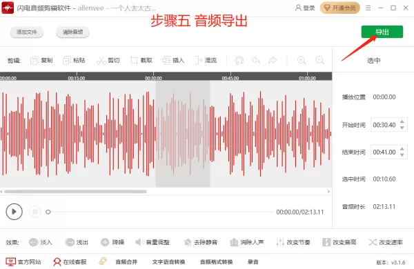Click the 清除音频 clear audio button
The width and height of the screenshot is (414, 269).
pos(72,32)
